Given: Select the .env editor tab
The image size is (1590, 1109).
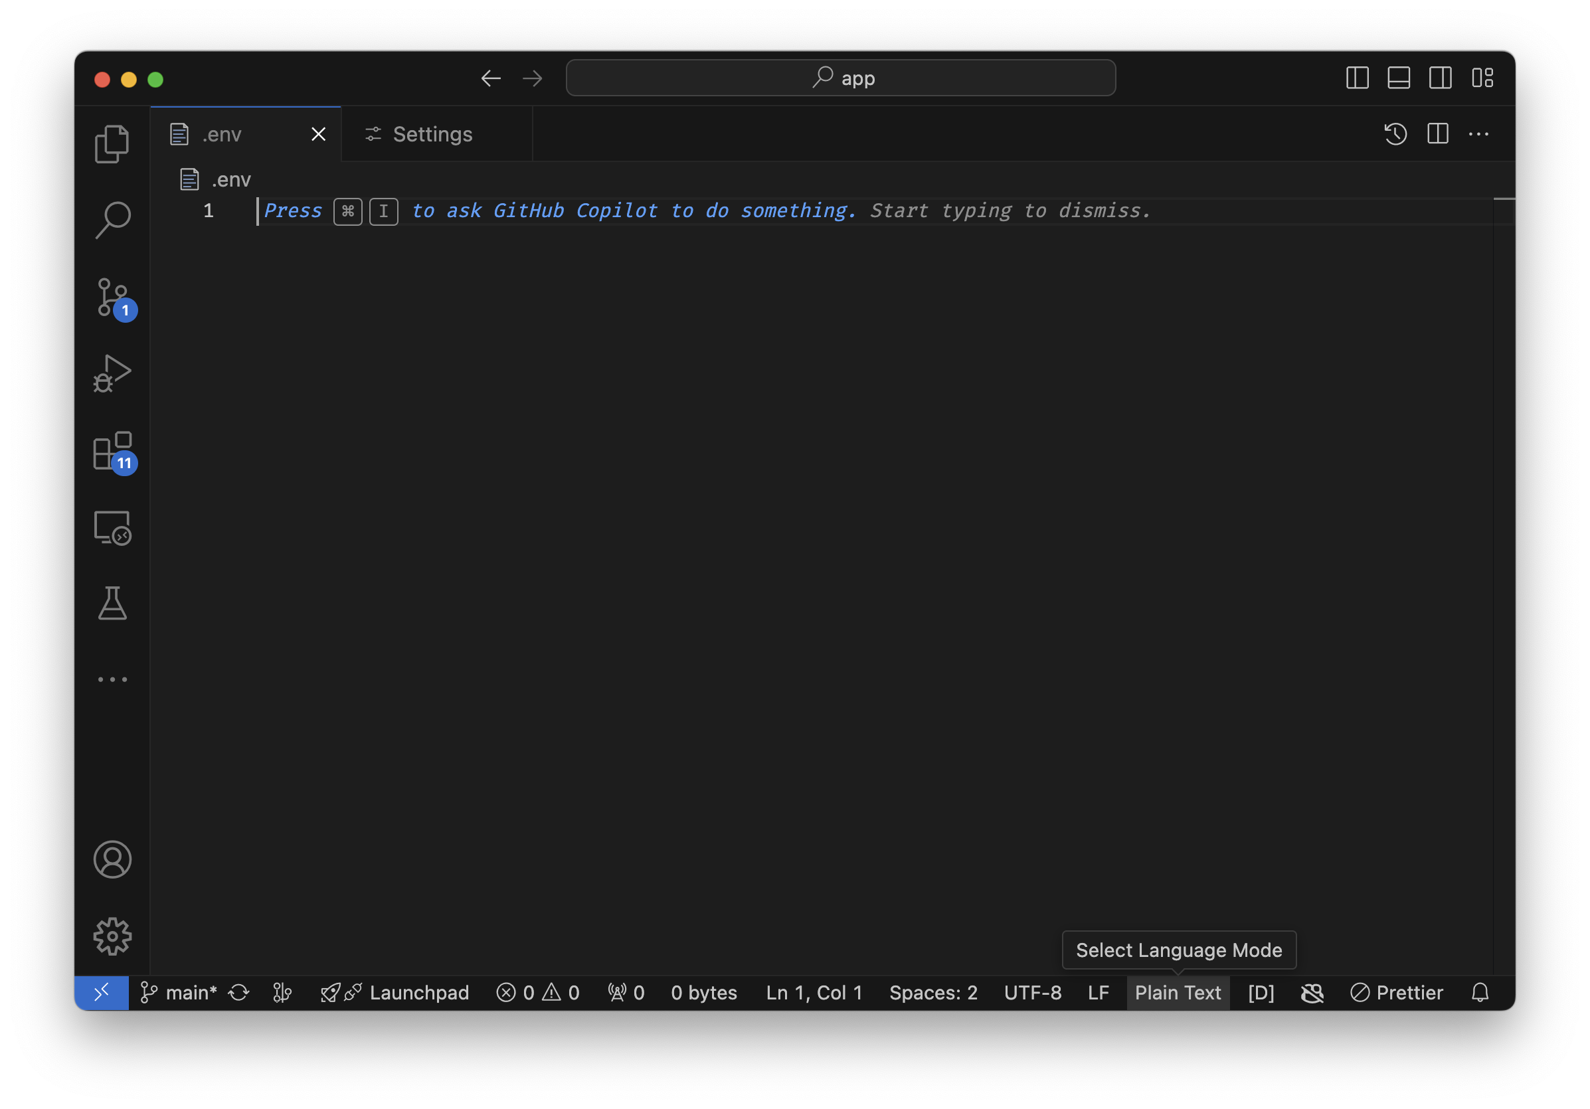Looking at the screenshot, I should [x=222, y=133].
